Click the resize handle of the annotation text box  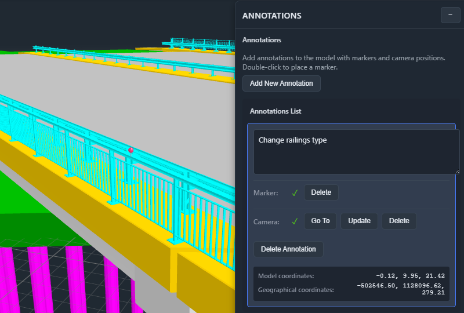(x=456, y=170)
